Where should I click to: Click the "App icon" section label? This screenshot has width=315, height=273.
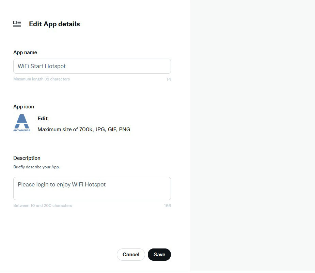tap(24, 107)
